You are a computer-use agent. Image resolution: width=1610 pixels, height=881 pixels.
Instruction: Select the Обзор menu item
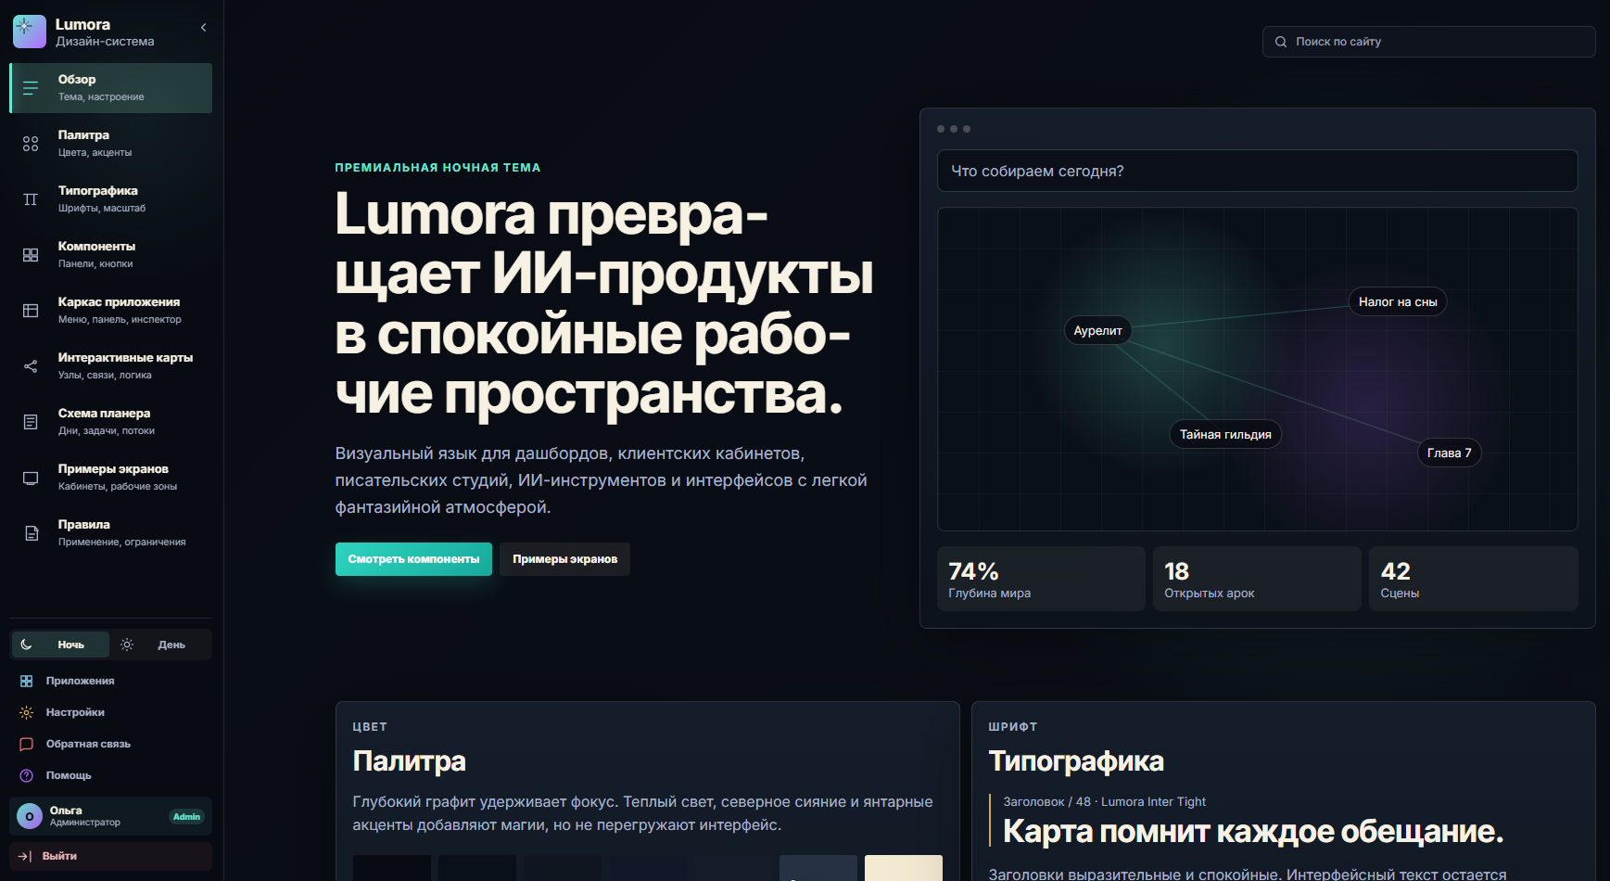(x=111, y=88)
